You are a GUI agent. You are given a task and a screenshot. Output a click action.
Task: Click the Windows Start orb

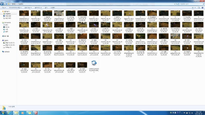coord(3,113)
